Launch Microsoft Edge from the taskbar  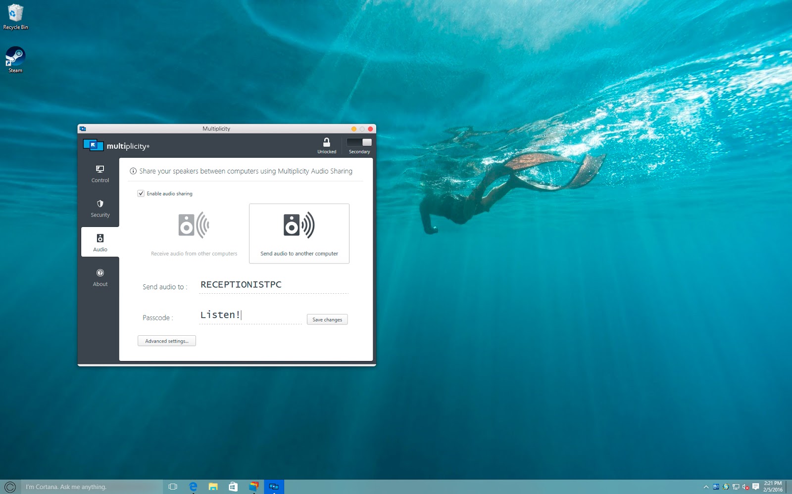tap(193, 487)
